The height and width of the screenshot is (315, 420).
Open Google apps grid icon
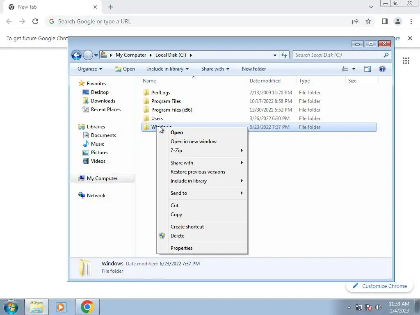pyautogui.click(x=406, y=61)
